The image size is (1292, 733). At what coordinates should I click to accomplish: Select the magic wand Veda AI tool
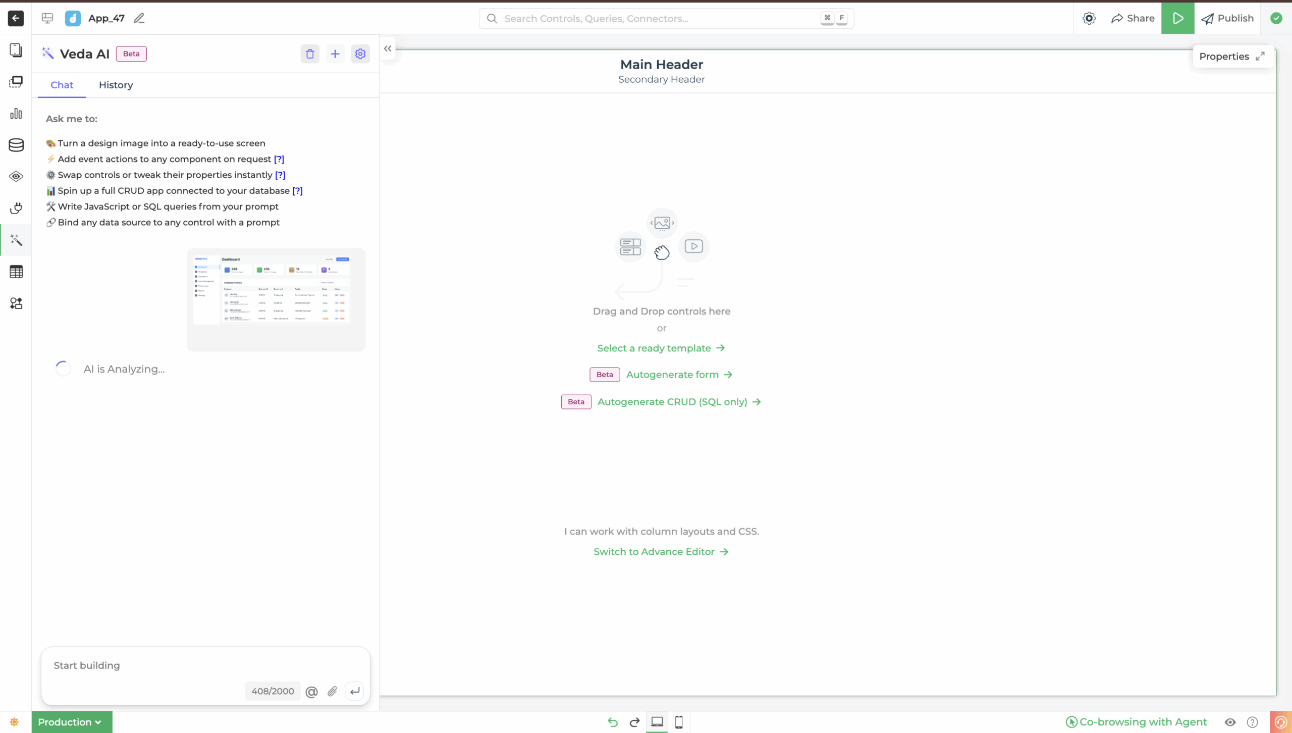[16, 240]
